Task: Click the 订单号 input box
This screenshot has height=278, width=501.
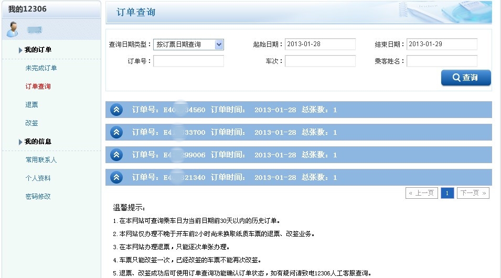Action: (x=188, y=61)
